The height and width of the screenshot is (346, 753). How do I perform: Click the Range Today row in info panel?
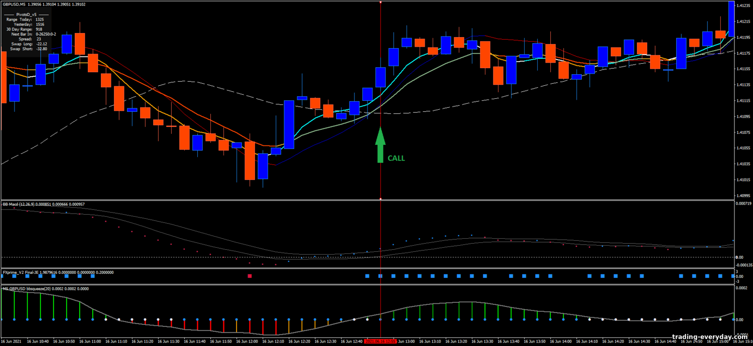pos(26,19)
